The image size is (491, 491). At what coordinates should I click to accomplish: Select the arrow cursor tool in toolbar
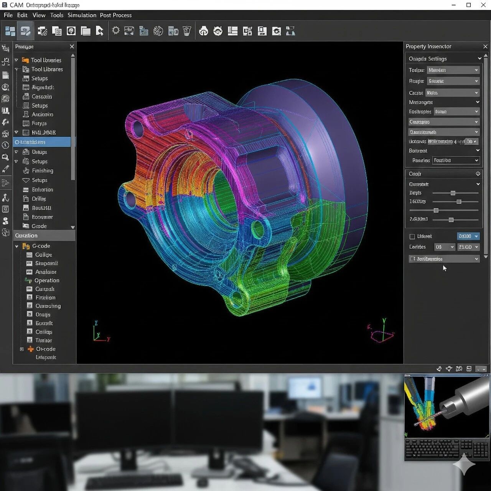click(100, 31)
